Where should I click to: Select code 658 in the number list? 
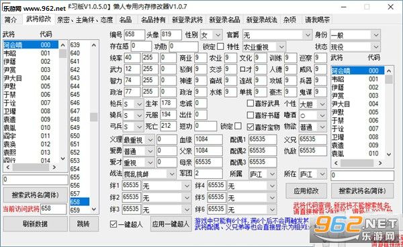(x=80, y=202)
